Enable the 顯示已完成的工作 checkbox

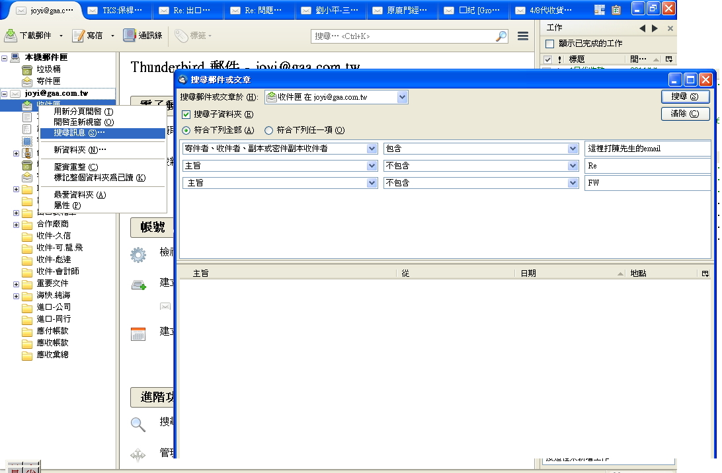[x=549, y=44]
